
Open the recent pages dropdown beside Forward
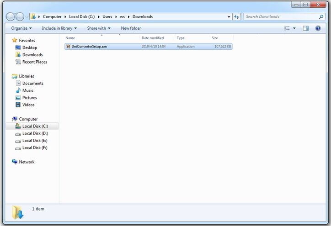point(27,17)
